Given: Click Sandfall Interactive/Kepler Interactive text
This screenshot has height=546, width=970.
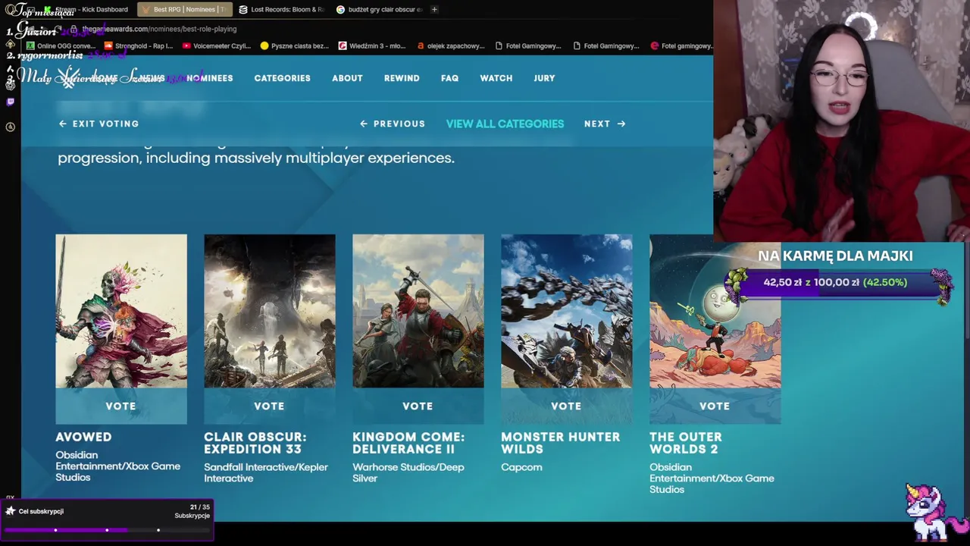Looking at the screenshot, I should [266, 472].
